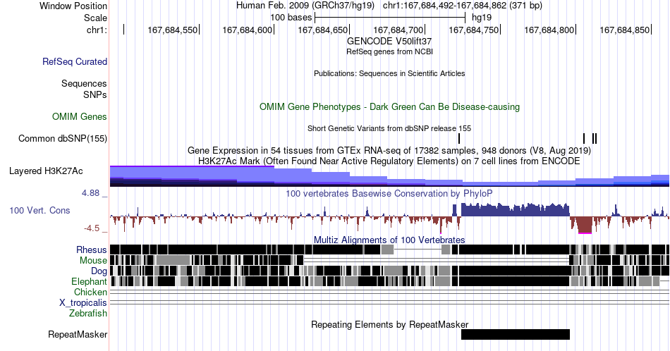This screenshot has width=670, height=351.
Task: Open the RepeatMasker track label
Action: click(x=78, y=334)
